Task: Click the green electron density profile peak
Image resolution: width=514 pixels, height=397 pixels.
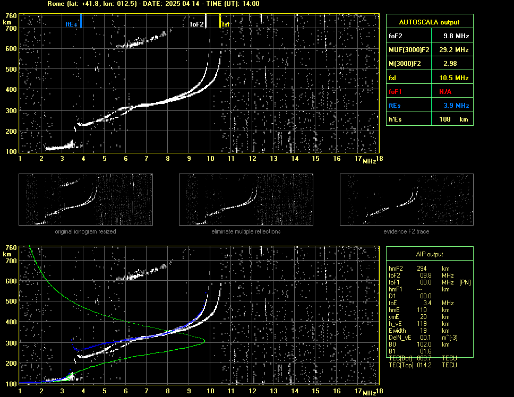Action: tap(204, 341)
